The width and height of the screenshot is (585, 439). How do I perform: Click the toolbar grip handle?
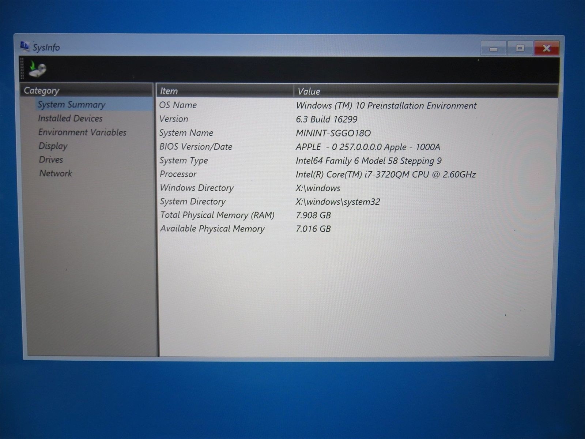pyautogui.click(x=22, y=68)
